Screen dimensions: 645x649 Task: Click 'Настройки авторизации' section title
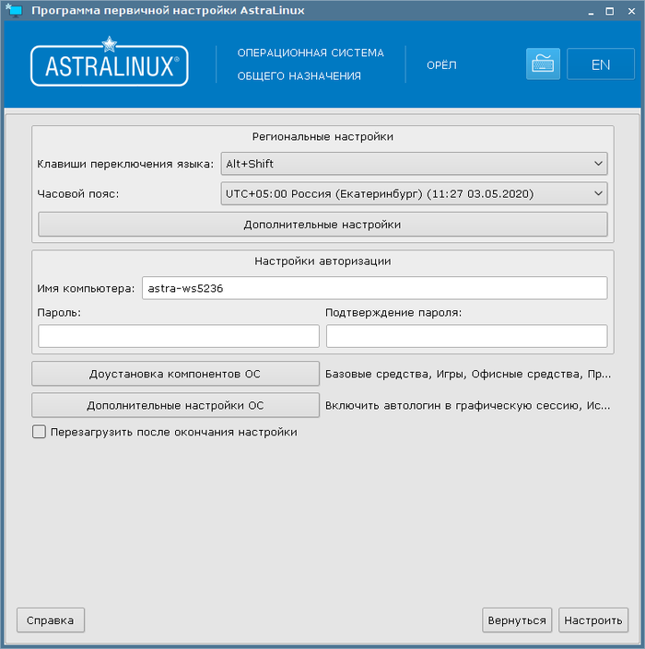click(322, 261)
